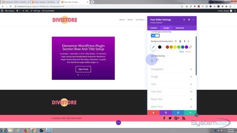The width and height of the screenshot is (237, 133).
Task: Expand the Text settings group
Action: pyautogui.click(x=172, y=84)
